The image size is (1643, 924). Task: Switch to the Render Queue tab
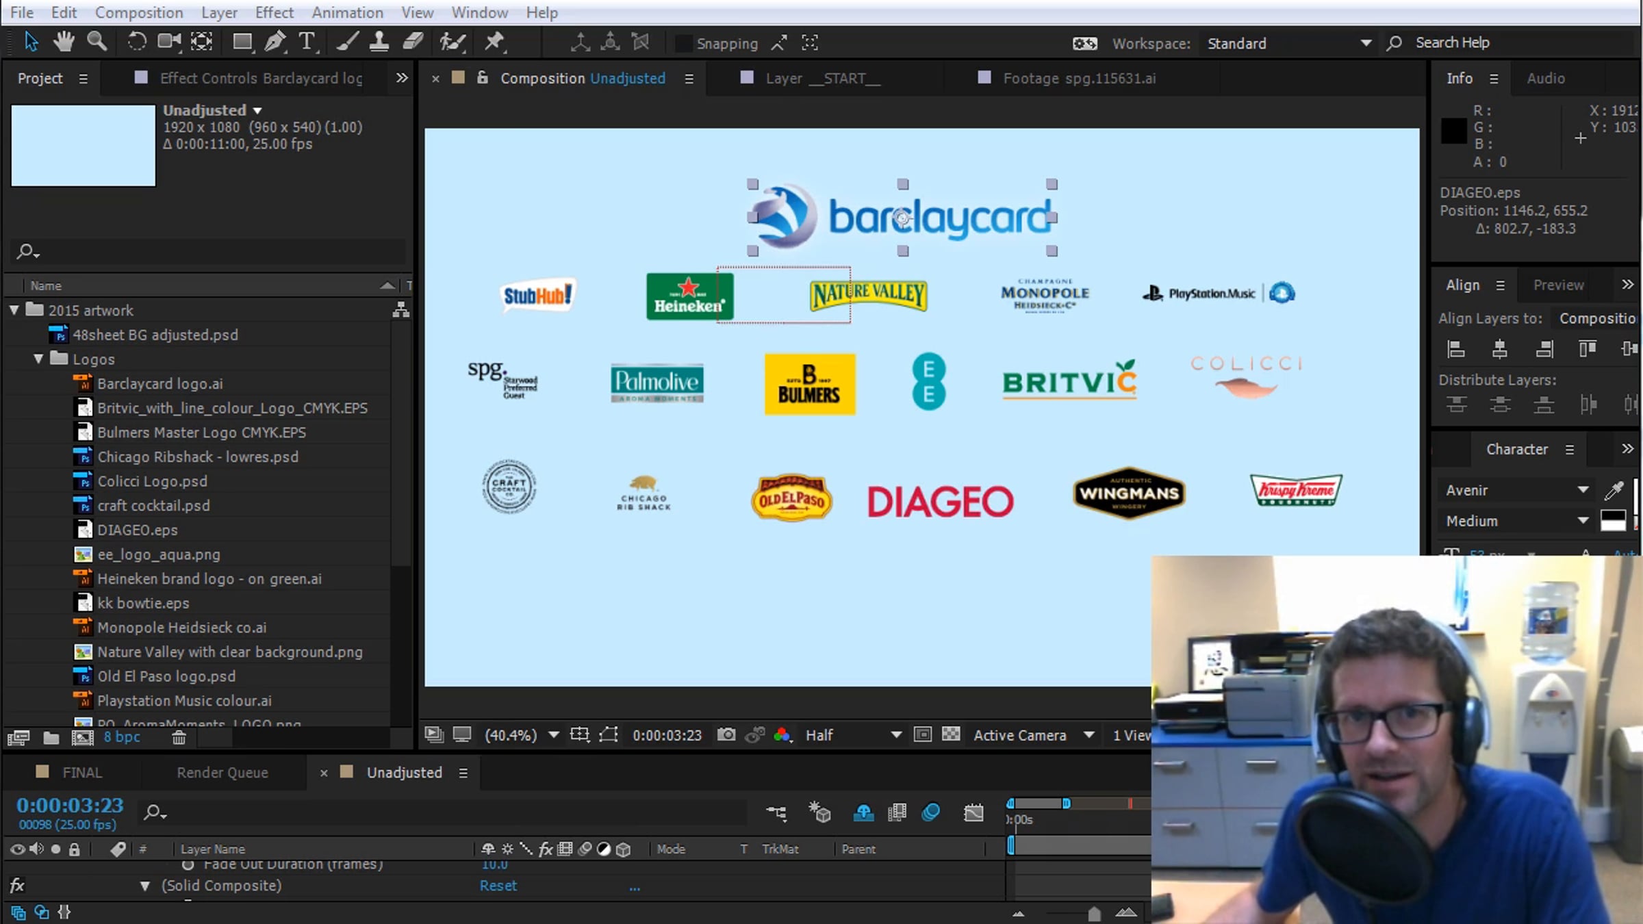[x=222, y=773]
